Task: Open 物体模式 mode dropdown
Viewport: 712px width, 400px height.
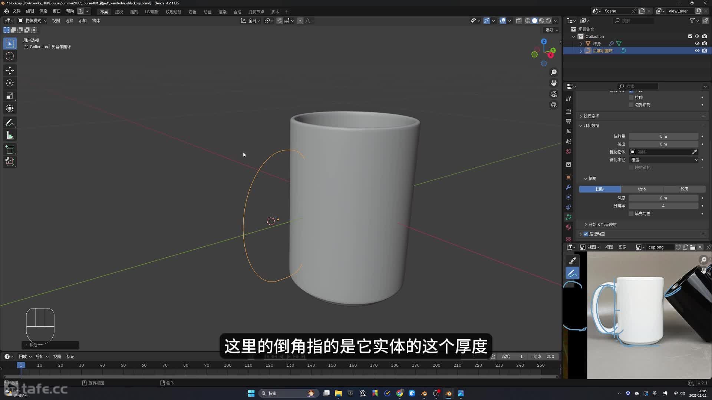Action: [33, 21]
